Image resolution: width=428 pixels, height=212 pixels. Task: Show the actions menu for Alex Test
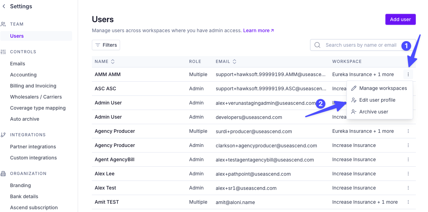408,188
